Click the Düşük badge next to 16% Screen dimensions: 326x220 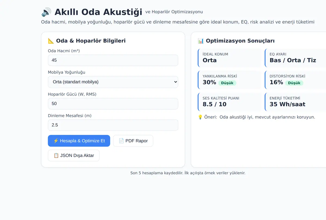[294, 83]
